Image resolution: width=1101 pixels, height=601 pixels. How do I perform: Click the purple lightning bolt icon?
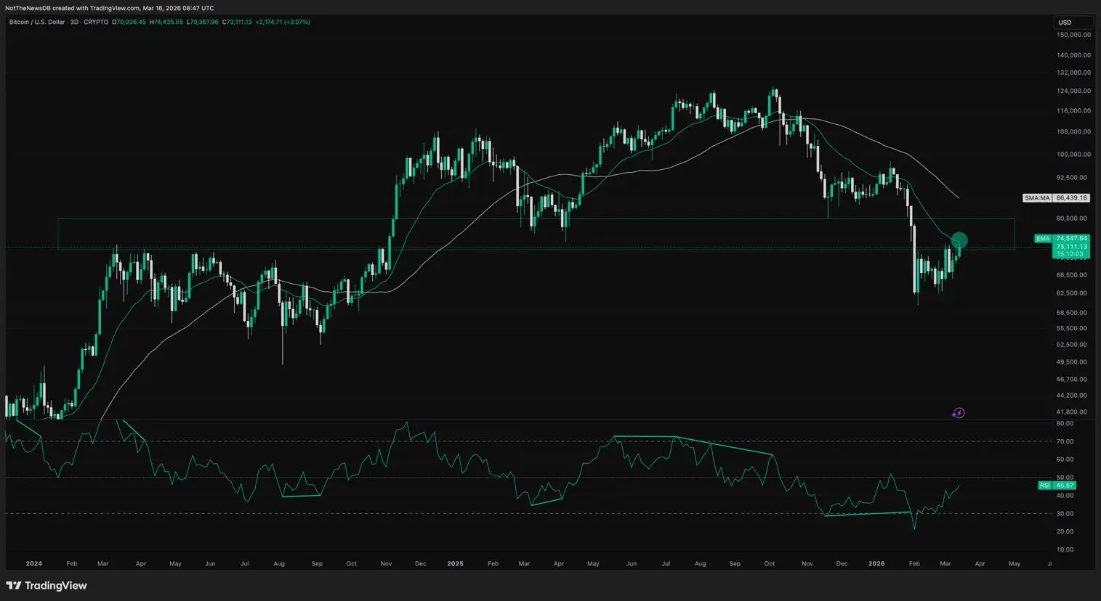pos(959,413)
